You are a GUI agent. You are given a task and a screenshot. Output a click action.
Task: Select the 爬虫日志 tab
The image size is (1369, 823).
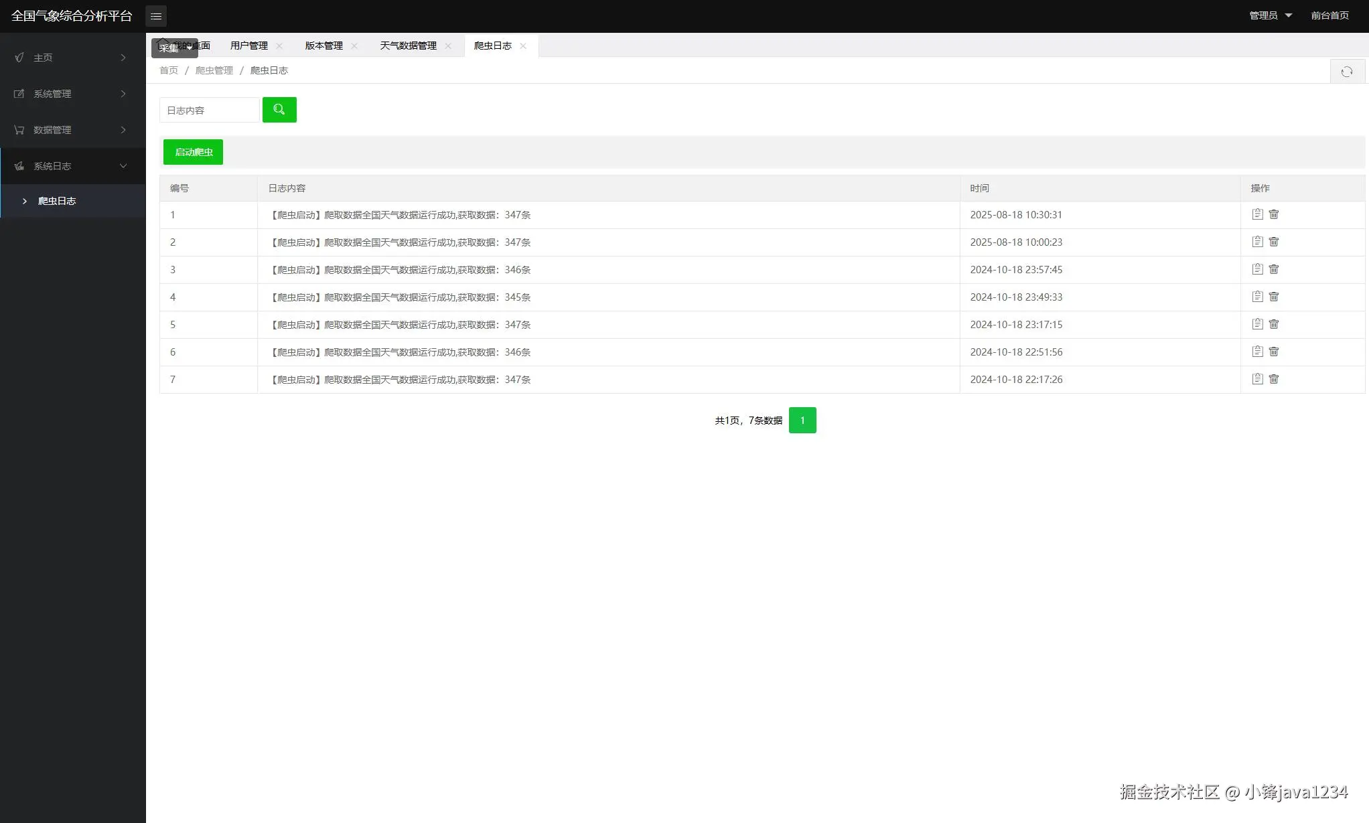coord(493,46)
